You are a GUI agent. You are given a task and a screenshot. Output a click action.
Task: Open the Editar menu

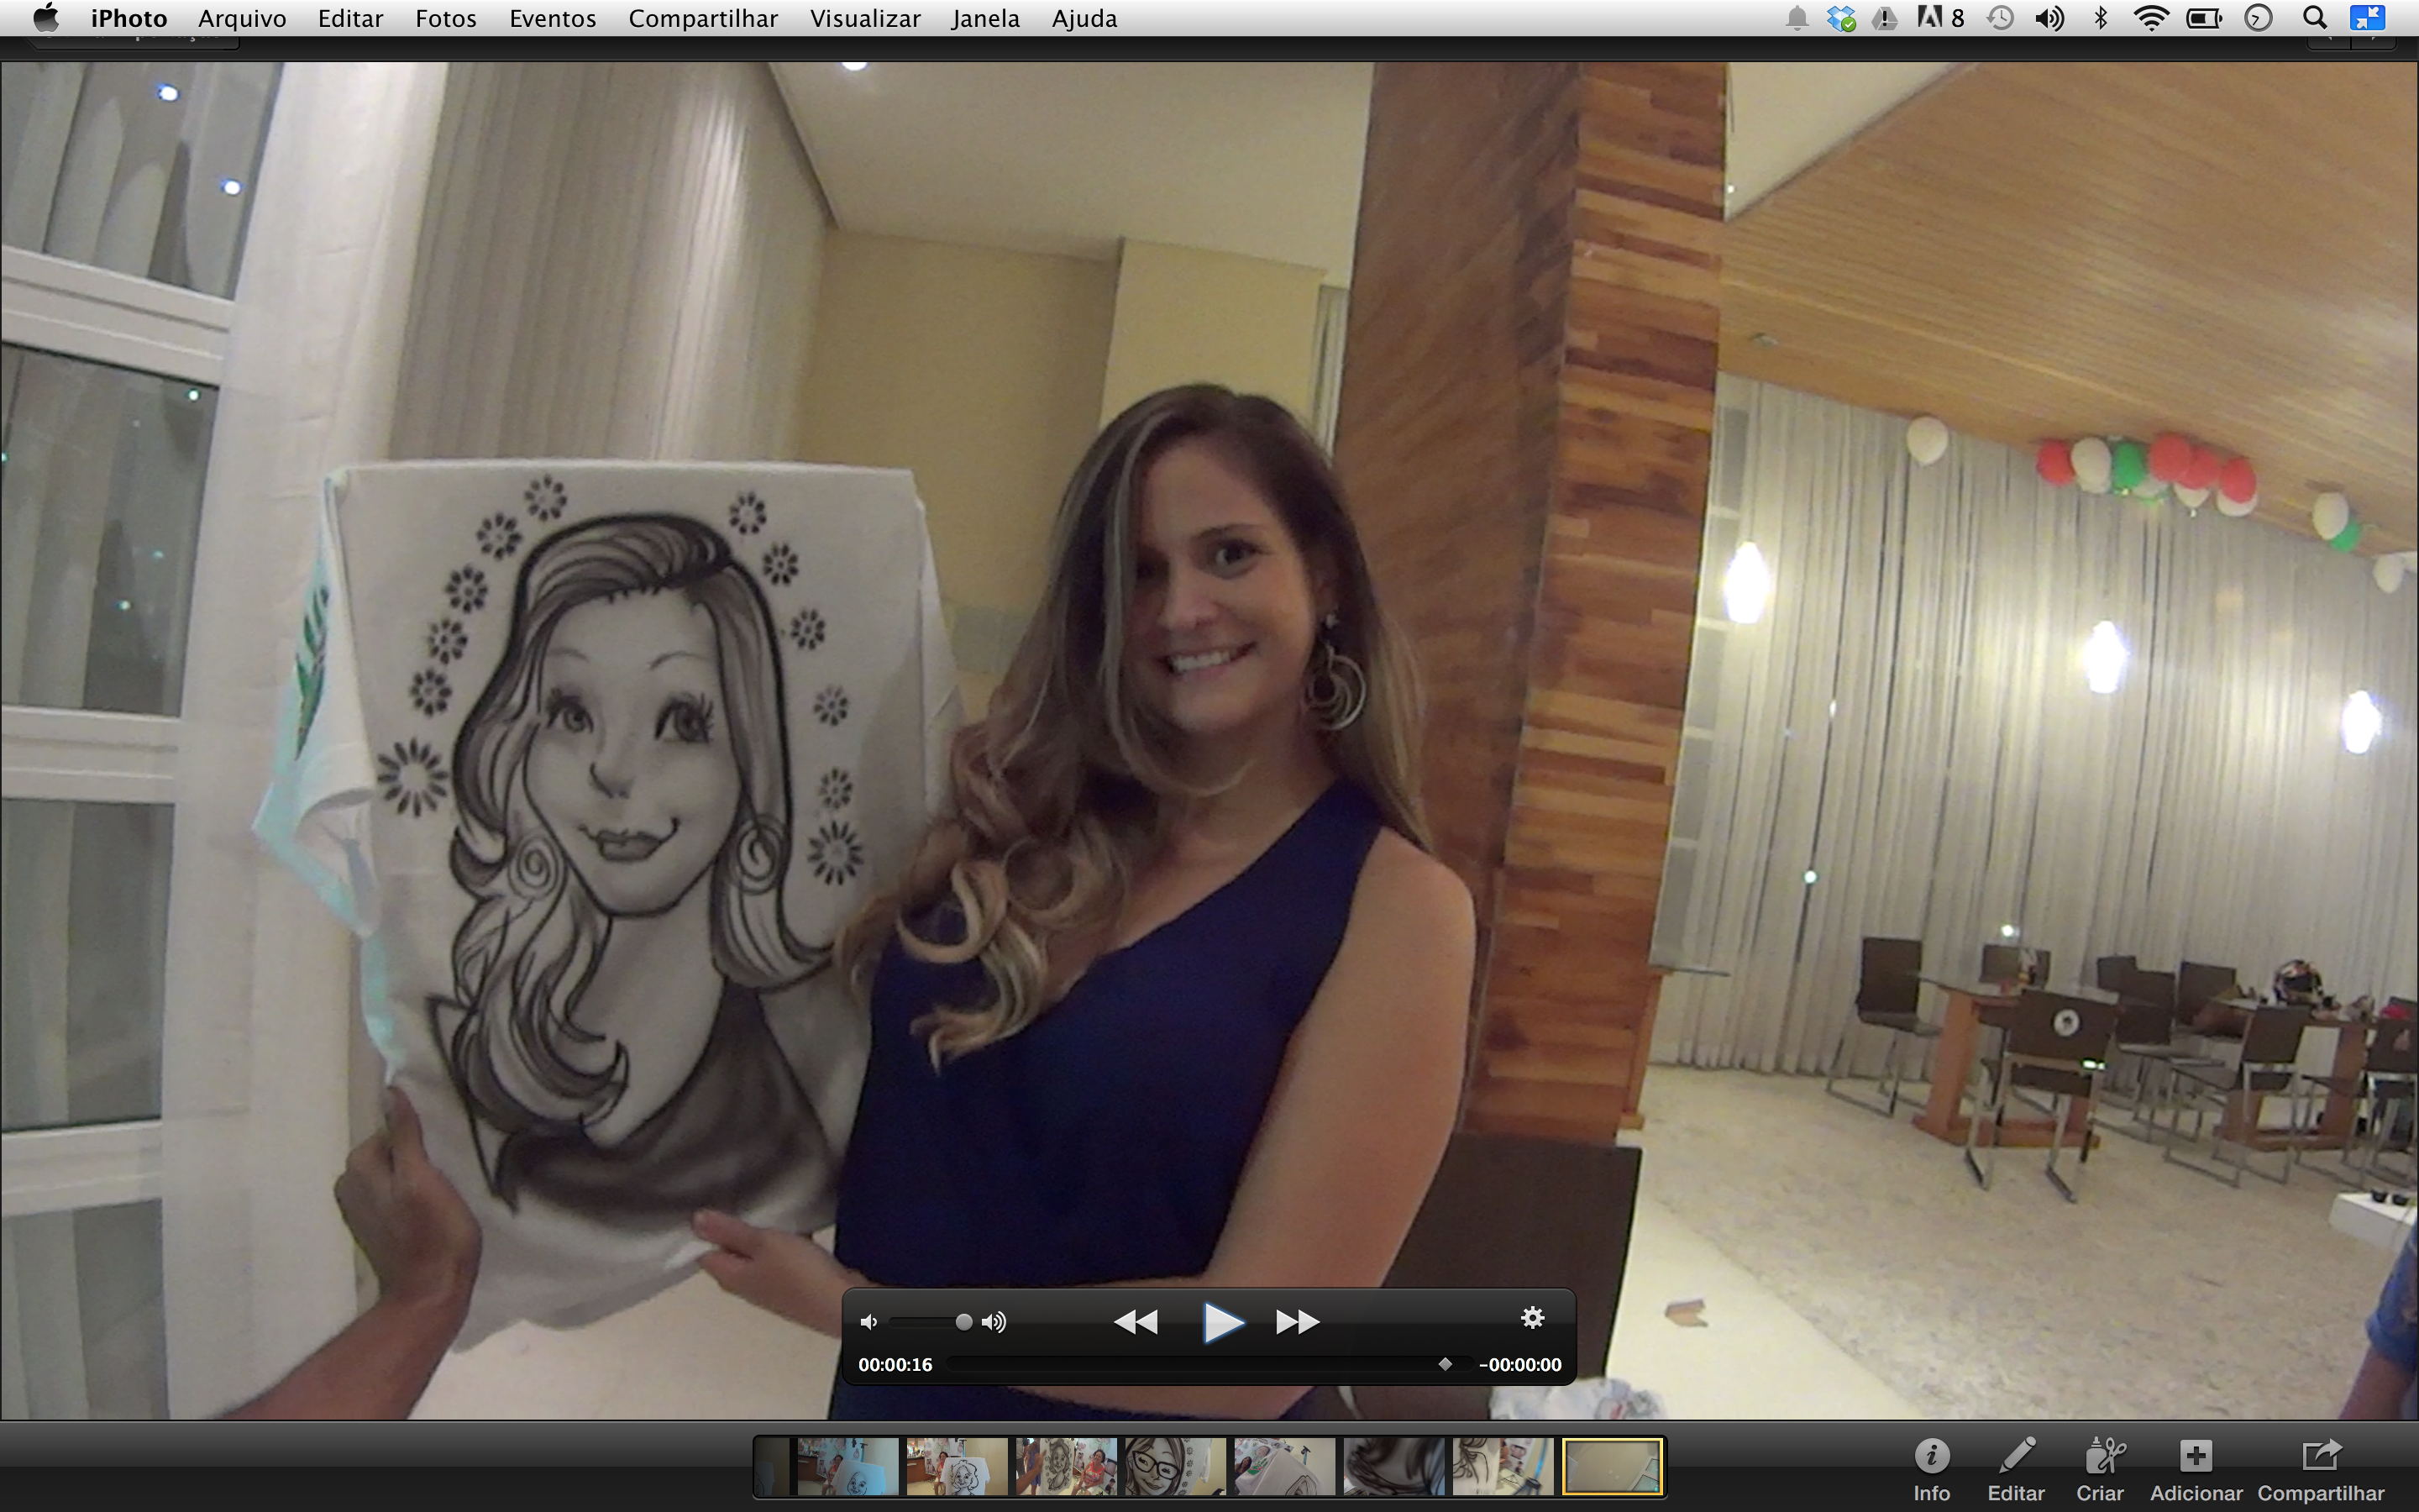click(350, 18)
